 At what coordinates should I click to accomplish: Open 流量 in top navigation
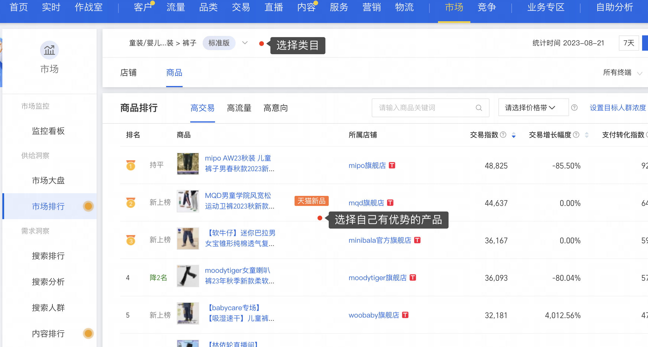[x=176, y=7]
